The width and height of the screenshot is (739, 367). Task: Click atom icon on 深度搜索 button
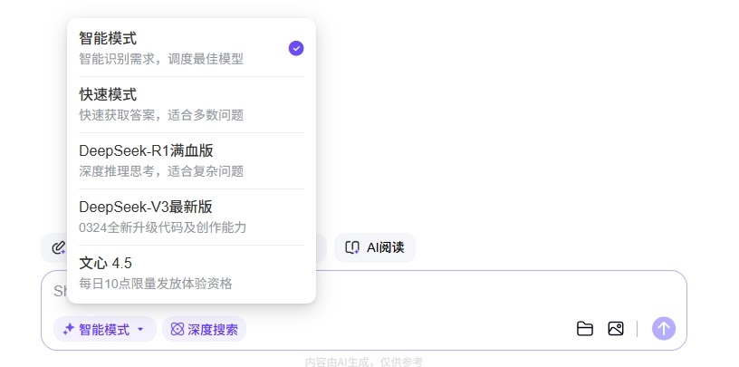click(x=178, y=329)
